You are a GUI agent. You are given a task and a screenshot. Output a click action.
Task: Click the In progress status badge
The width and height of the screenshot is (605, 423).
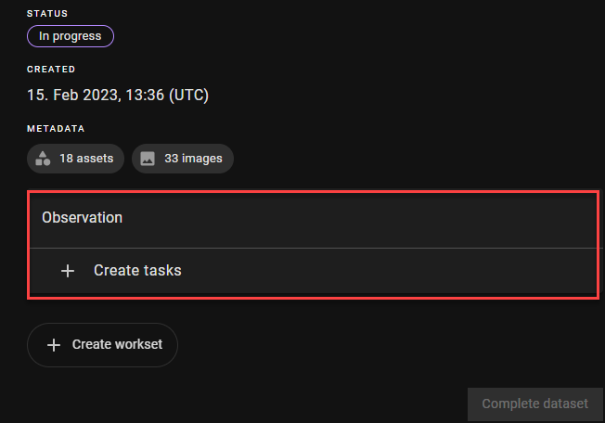tap(71, 36)
